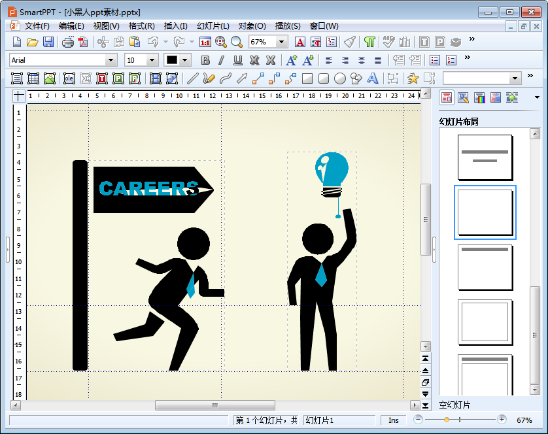Draw an ellipse with the Ellipse tool
Screen dimensions: 548x434
pyautogui.click(x=339, y=78)
